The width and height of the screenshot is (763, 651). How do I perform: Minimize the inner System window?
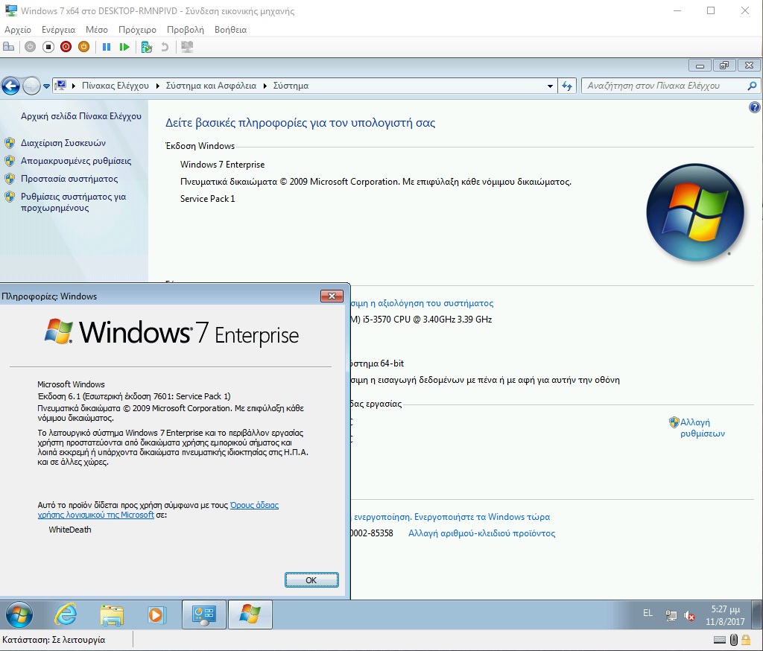click(700, 66)
